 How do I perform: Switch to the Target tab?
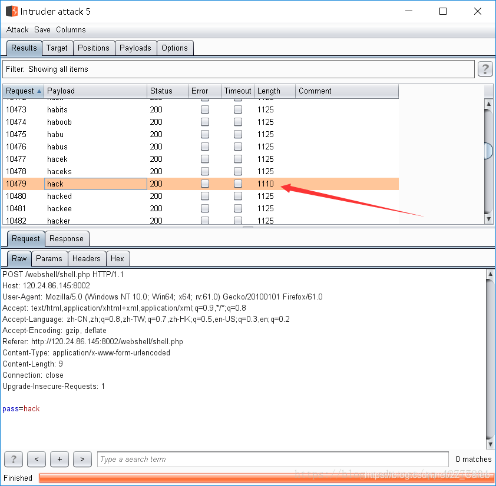coord(57,48)
